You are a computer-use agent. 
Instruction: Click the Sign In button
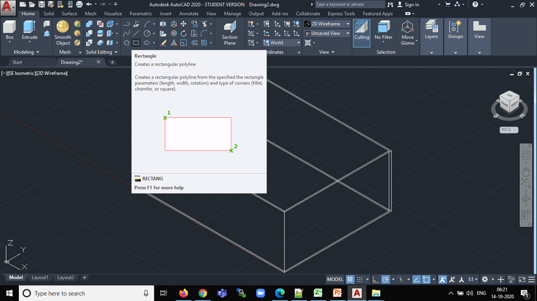(408, 5)
